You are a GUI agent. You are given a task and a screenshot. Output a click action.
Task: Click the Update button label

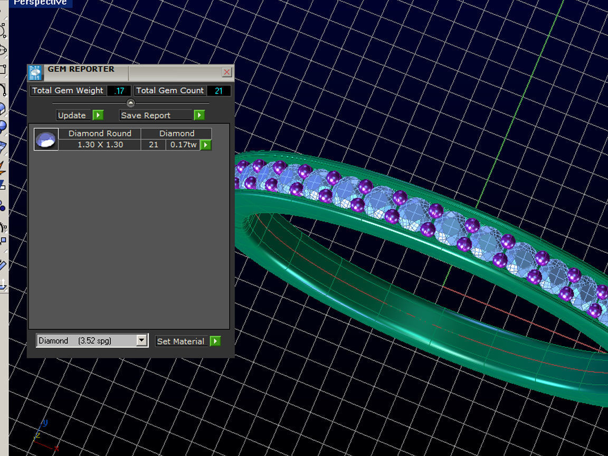[x=74, y=115]
